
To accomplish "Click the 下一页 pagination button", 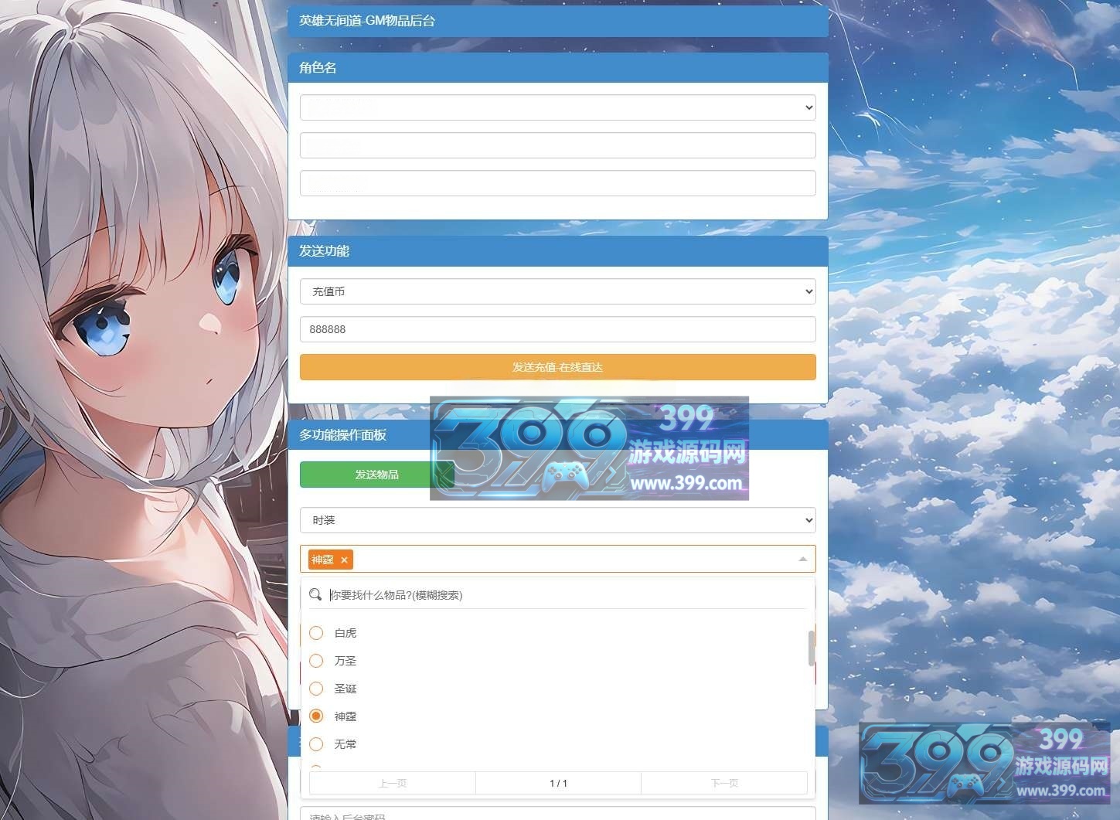I will 724,783.
